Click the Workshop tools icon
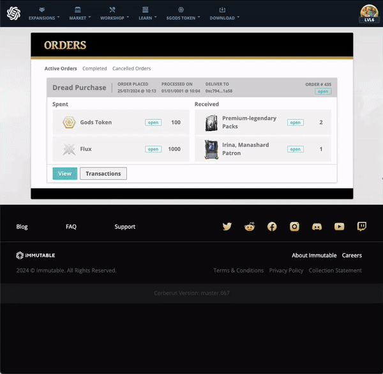Viewport: 383px width, 374px height. coord(112,10)
